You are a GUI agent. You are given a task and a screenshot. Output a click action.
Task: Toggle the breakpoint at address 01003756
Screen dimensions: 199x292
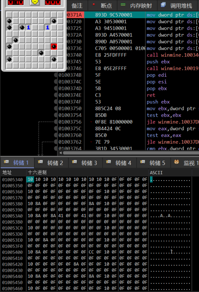coord(55,122)
